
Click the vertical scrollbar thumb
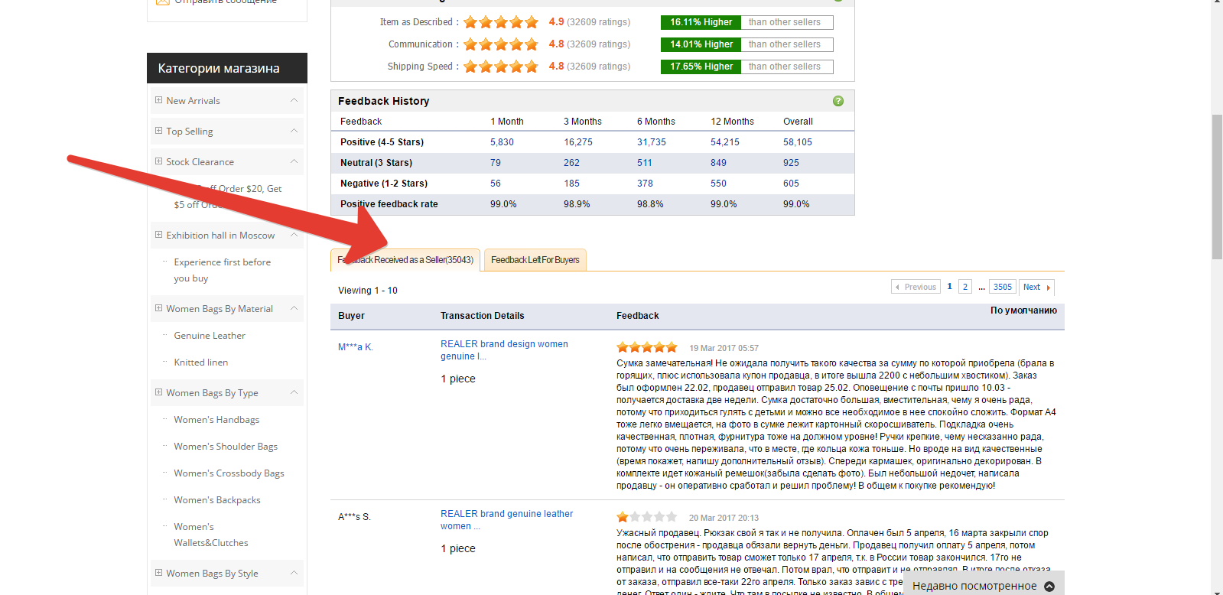pyautogui.click(x=1217, y=187)
